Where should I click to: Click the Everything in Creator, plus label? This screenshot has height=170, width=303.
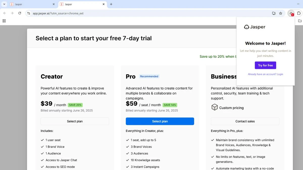pos(144,131)
